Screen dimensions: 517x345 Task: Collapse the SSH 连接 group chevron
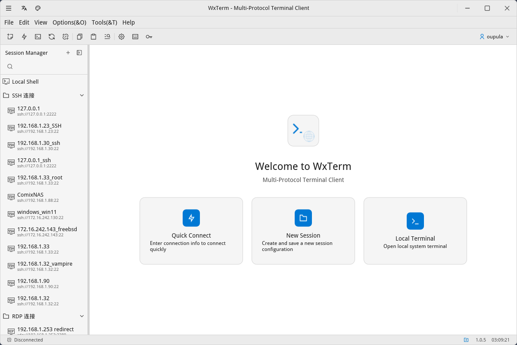82,95
